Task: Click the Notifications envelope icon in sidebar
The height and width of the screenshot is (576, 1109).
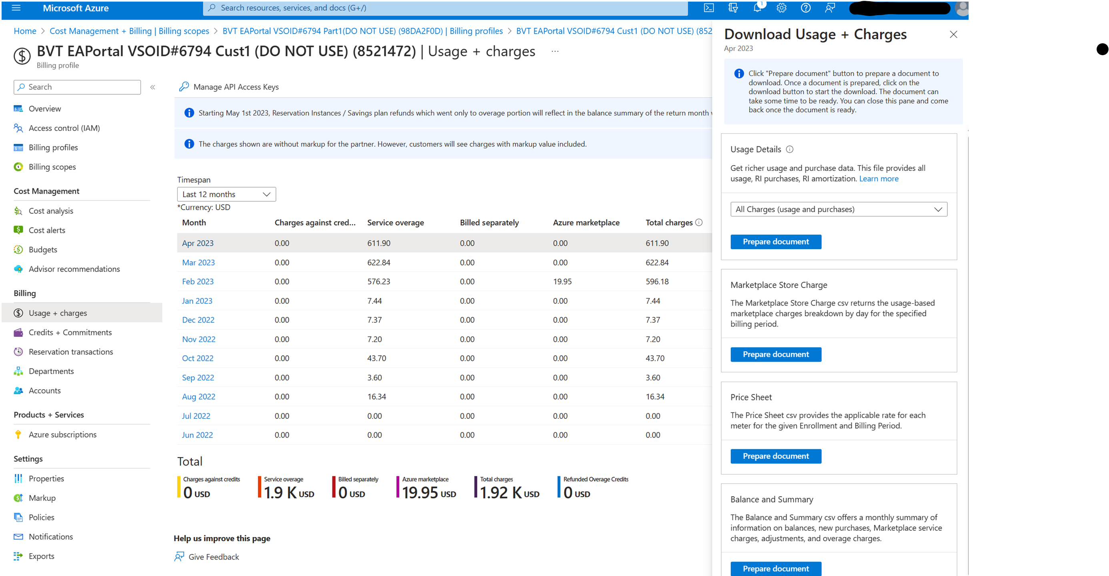Action: coord(18,536)
